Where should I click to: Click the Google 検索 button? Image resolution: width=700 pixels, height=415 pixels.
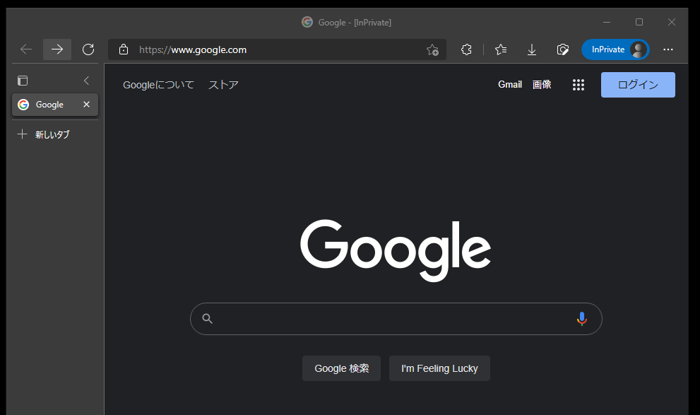(341, 368)
